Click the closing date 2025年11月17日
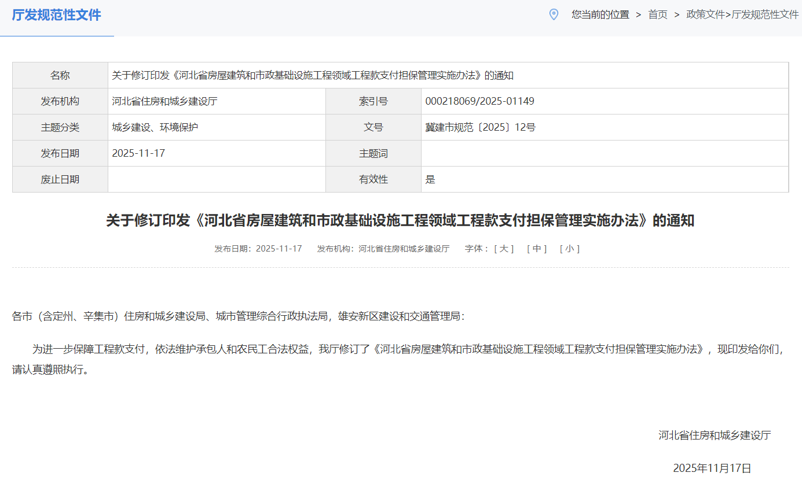This screenshot has height=491, width=802. (712, 468)
